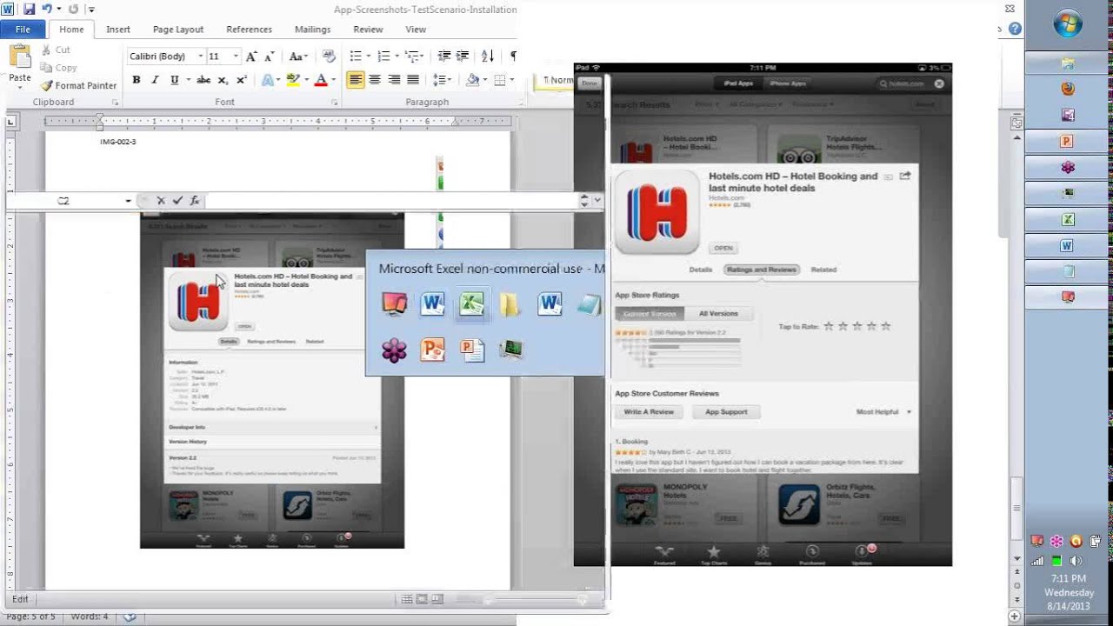Click the Increase Indent icon

click(x=464, y=57)
